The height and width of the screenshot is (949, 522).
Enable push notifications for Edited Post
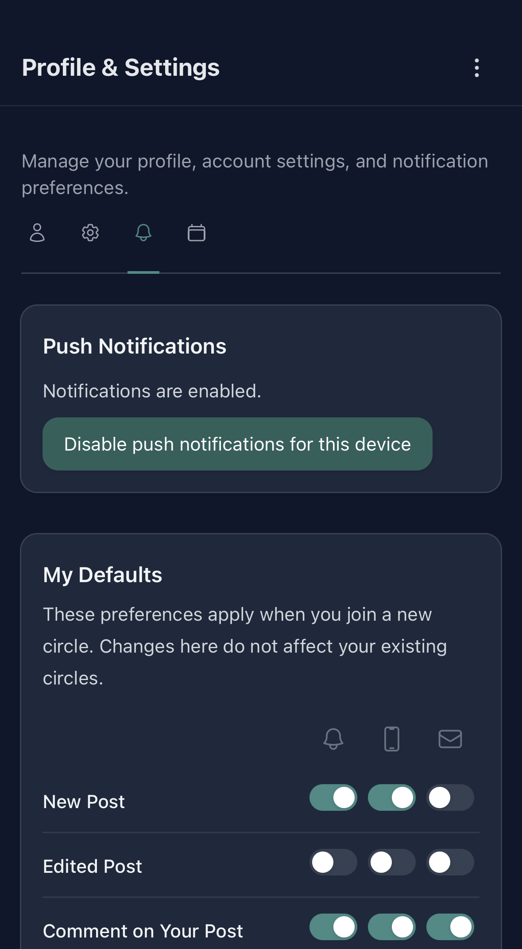(x=333, y=862)
